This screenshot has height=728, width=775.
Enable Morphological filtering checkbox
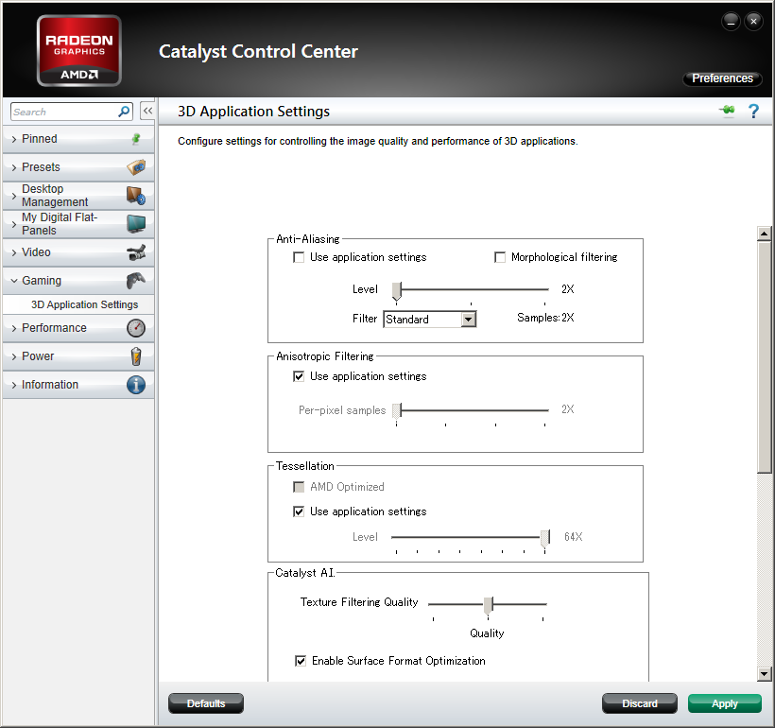500,257
